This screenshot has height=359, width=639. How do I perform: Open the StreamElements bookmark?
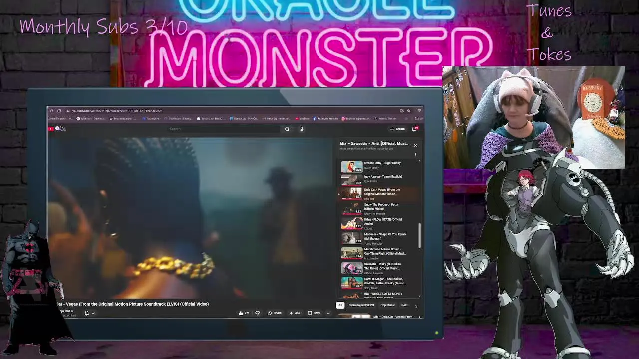[61, 119]
